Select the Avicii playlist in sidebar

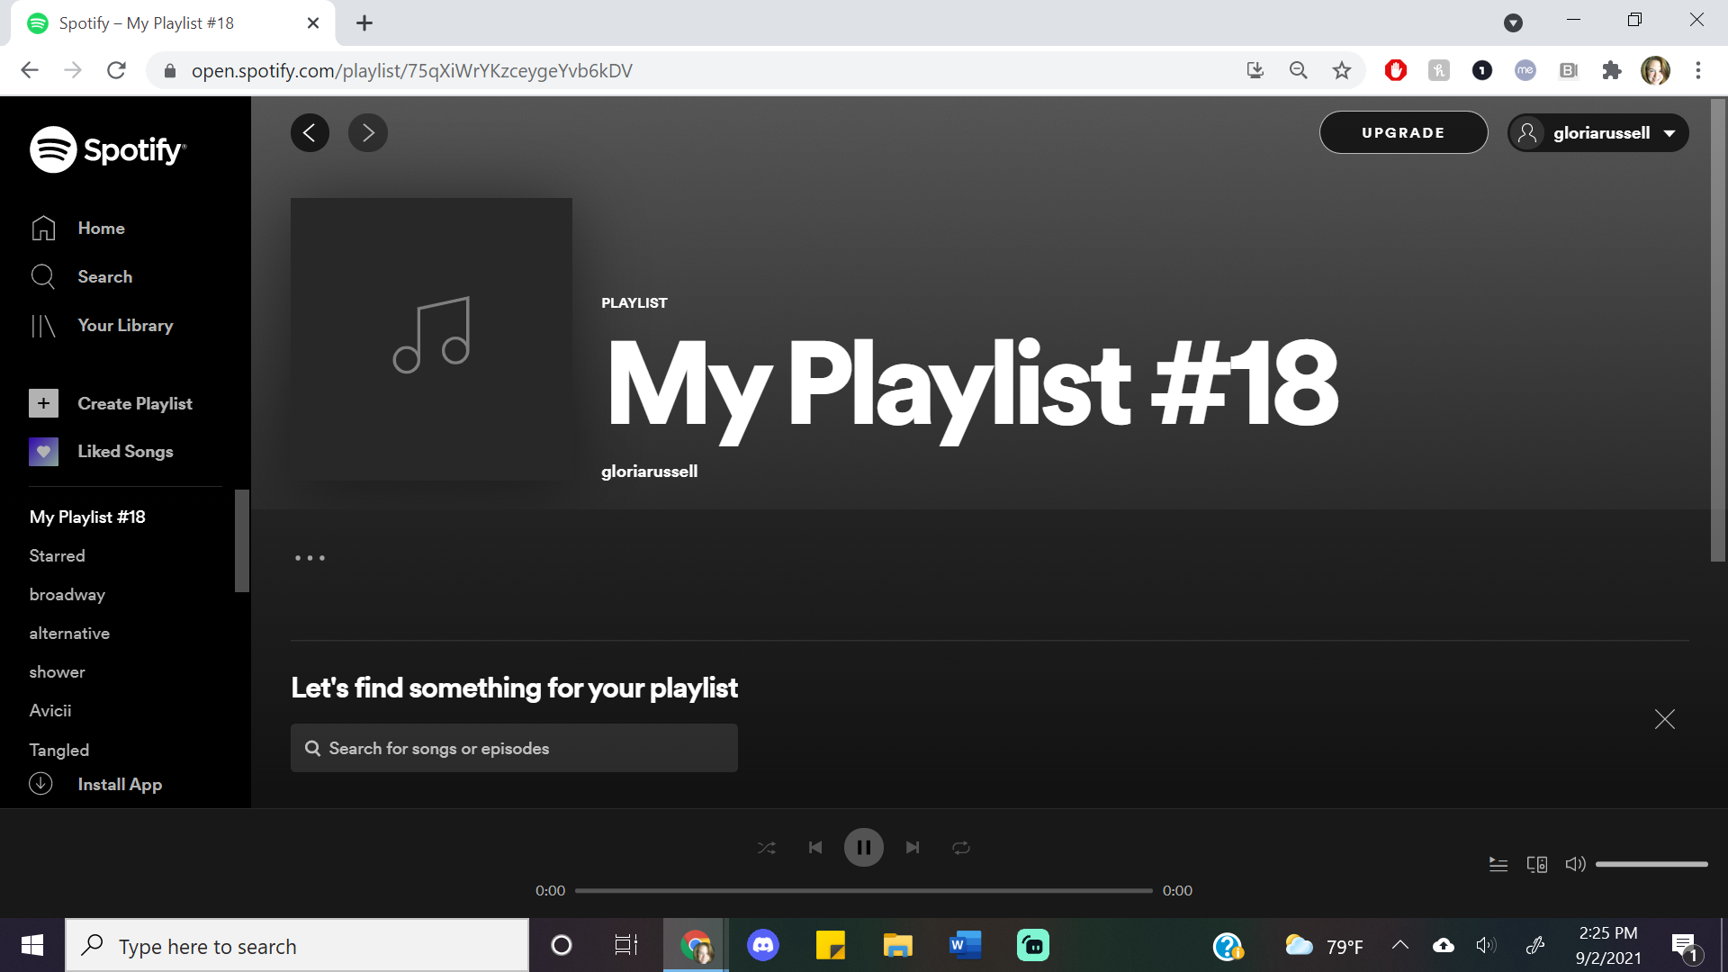tap(50, 711)
